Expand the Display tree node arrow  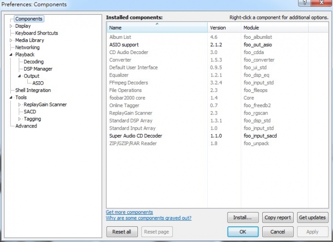11,26
